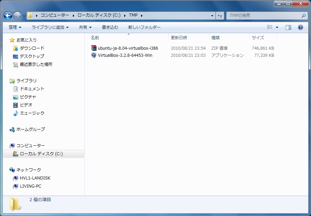Click the 2010/08/21 23:03 date cell
Image resolution: width=311 pixels, height=216 pixels.
(x=188, y=55)
